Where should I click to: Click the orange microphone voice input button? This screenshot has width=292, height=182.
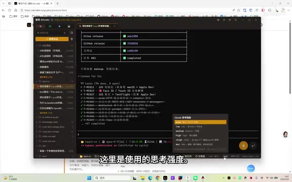coord(243,146)
